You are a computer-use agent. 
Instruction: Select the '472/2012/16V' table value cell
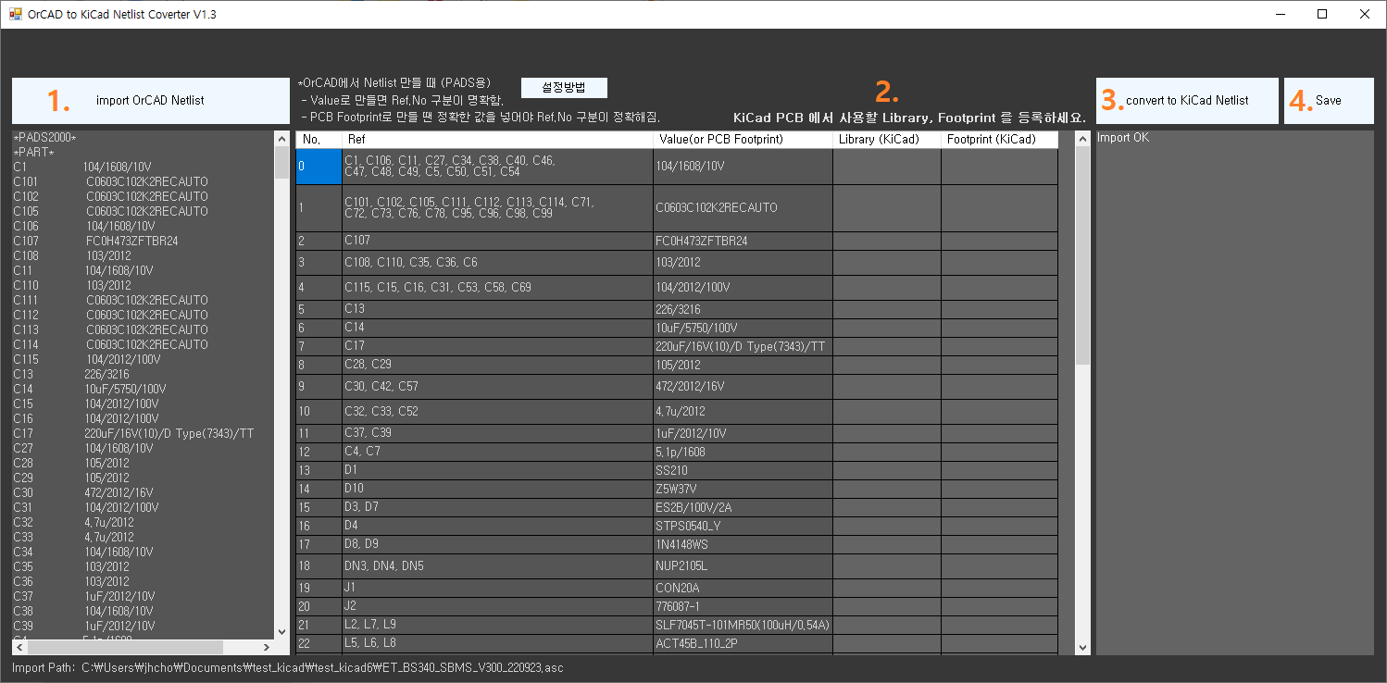743,386
